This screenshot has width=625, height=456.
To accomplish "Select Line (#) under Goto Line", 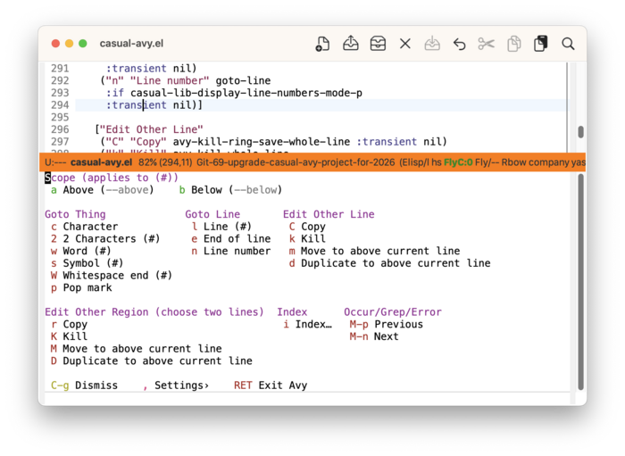I will pos(221,227).
